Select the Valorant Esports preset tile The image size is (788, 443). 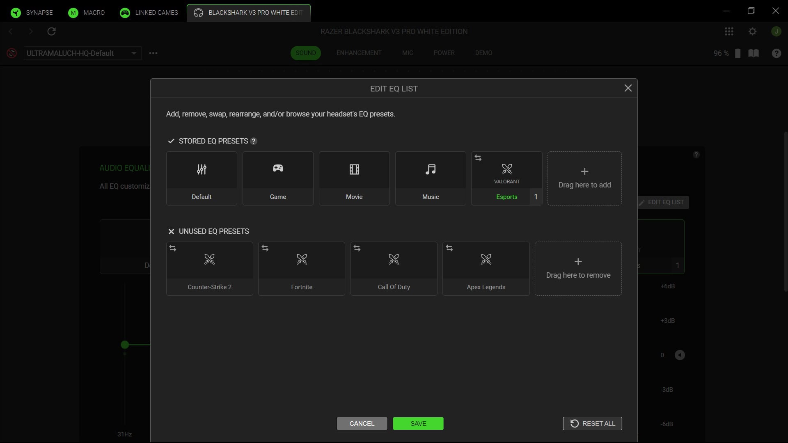(507, 178)
